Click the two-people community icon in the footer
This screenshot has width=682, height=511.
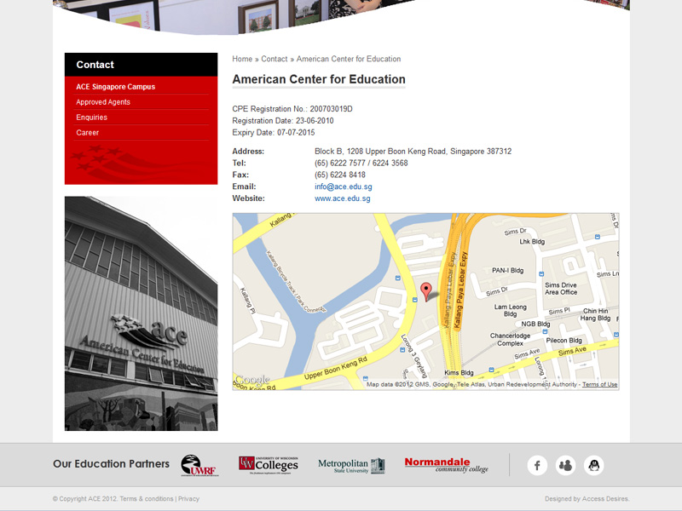point(565,465)
